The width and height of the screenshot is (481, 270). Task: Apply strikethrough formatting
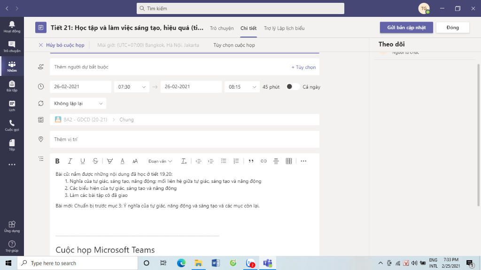point(95,161)
